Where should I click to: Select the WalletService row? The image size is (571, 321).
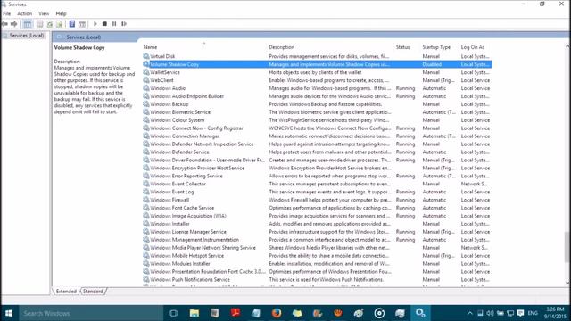pos(317,72)
